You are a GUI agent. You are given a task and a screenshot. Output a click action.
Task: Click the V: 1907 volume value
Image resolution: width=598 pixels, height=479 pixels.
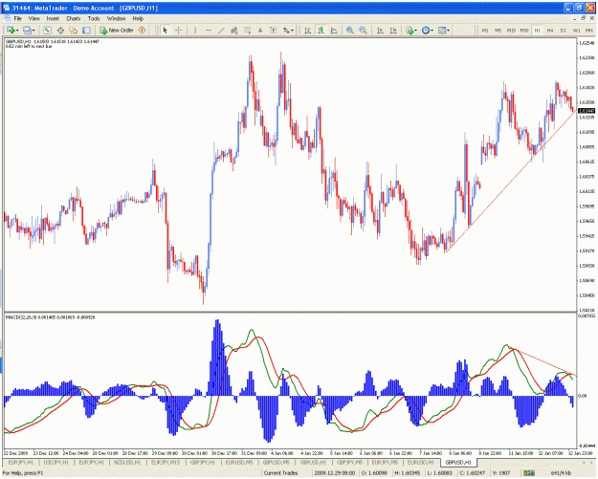pos(500,473)
